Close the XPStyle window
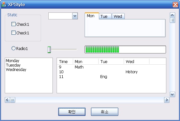 175,4
